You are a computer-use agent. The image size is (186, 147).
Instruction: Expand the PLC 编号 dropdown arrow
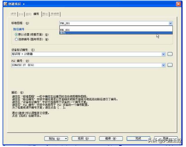point(163,65)
